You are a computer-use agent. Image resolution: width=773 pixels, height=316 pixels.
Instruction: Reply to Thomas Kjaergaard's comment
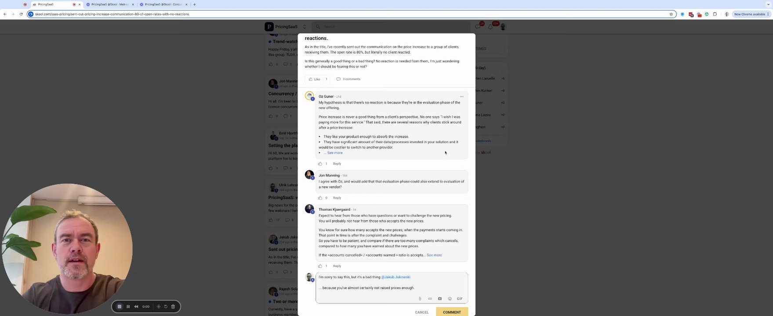pos(337,266)
